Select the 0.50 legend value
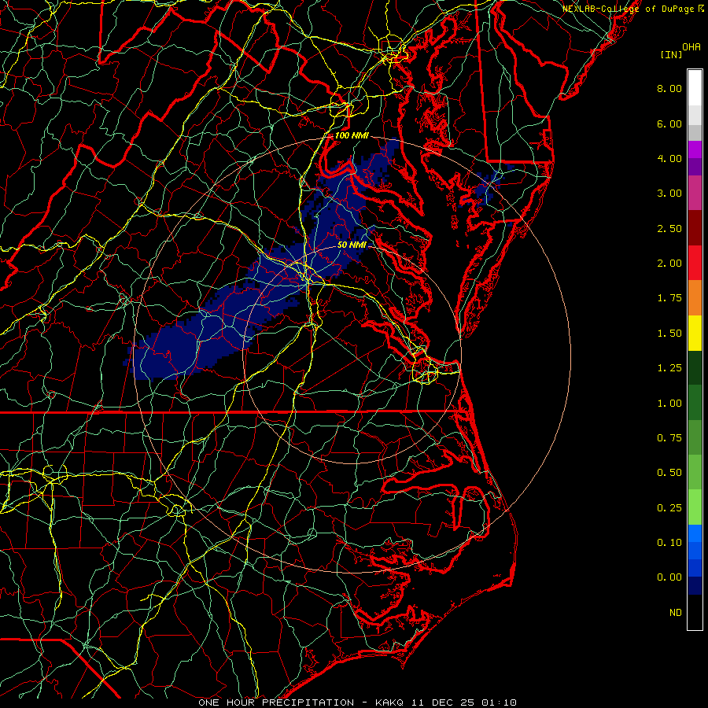708x708 pixels. (x=669, y=473)
